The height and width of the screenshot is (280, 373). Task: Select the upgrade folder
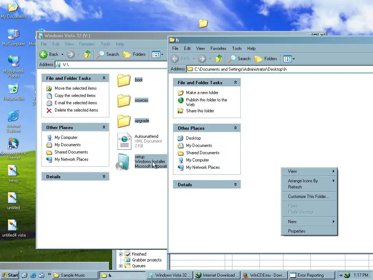coord(124,121)
